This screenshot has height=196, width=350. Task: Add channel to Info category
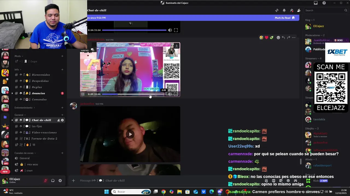click(x=62, y=69)
